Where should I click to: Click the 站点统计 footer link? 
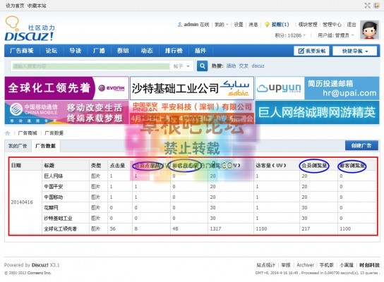point(266,265)
